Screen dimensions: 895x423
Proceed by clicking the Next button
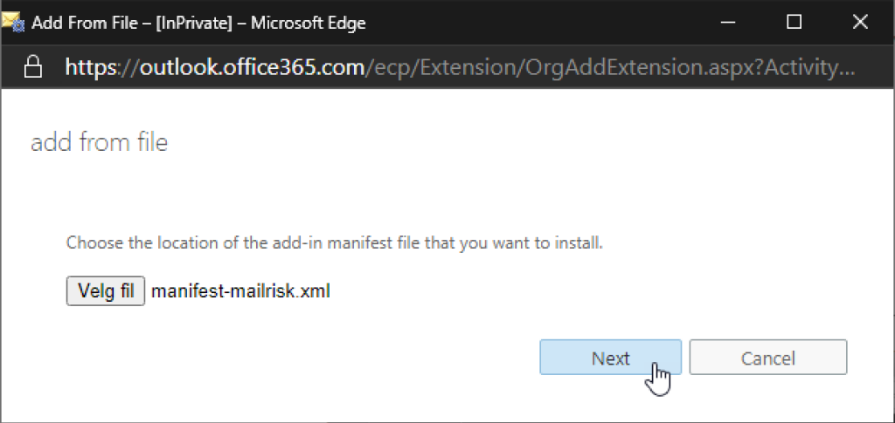pos(610,358)
